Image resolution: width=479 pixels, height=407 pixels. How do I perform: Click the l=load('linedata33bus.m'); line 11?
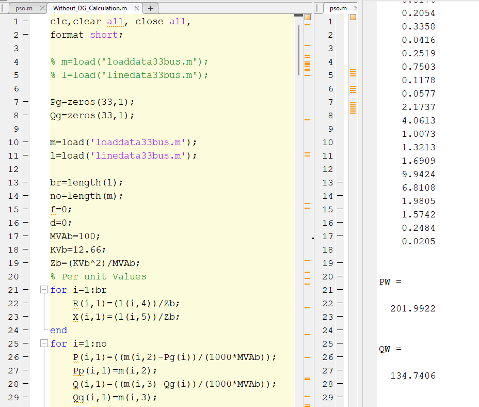123,155
